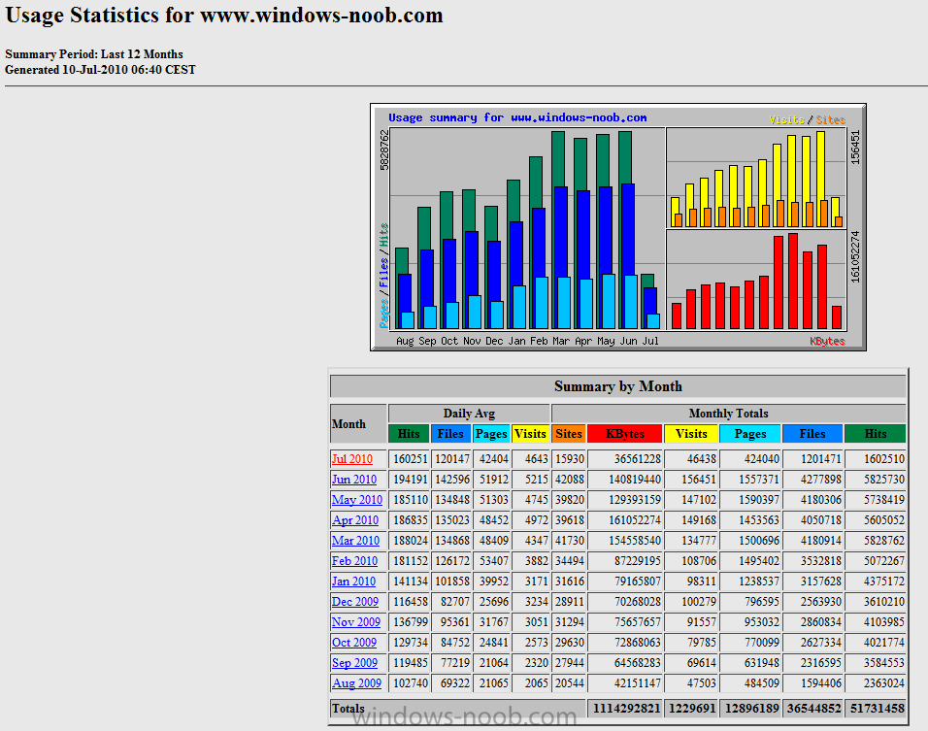928x731 pixels.
Task: Click the yellow Monthly Totals Visits header
Action: 691,434
